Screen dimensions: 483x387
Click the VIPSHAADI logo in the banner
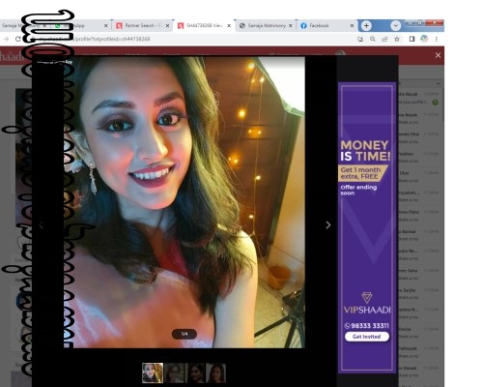pyautogui.click(x=367, y=304)
